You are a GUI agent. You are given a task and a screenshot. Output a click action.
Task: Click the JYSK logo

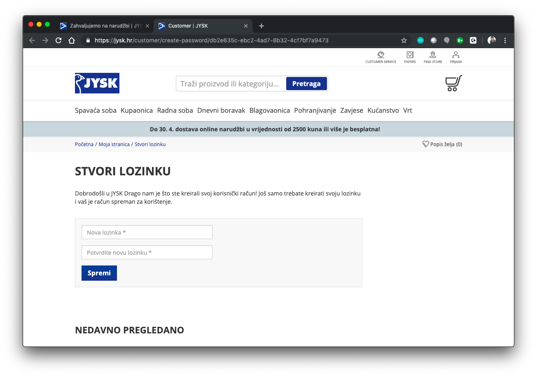click(x=97, y=83)
